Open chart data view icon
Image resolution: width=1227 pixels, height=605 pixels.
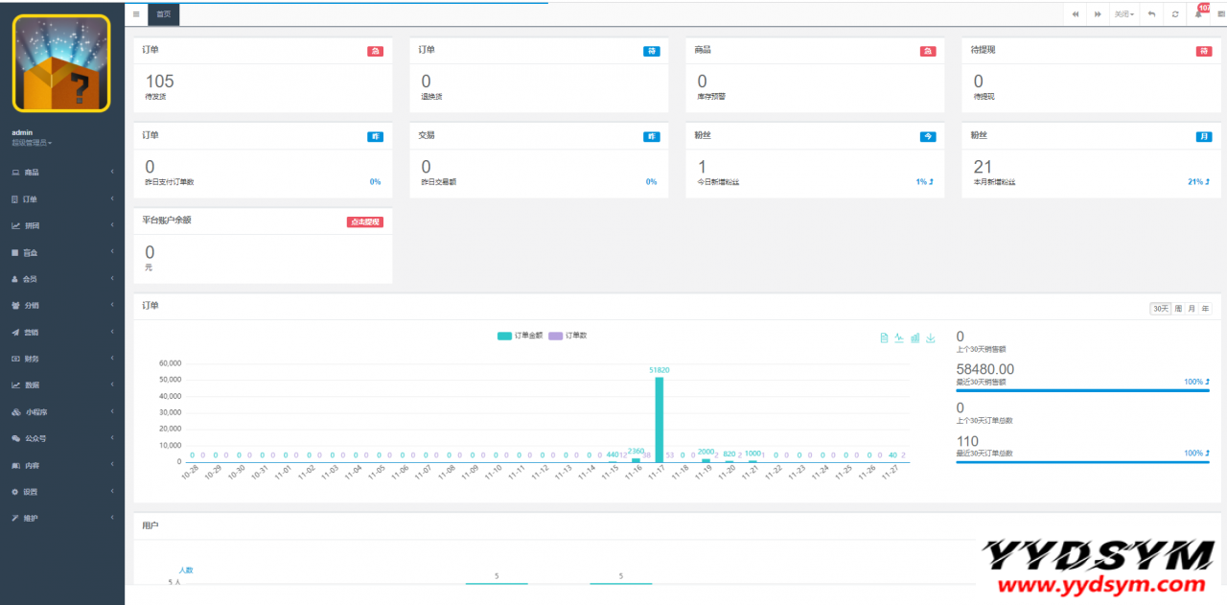click(x=884, y=337)
